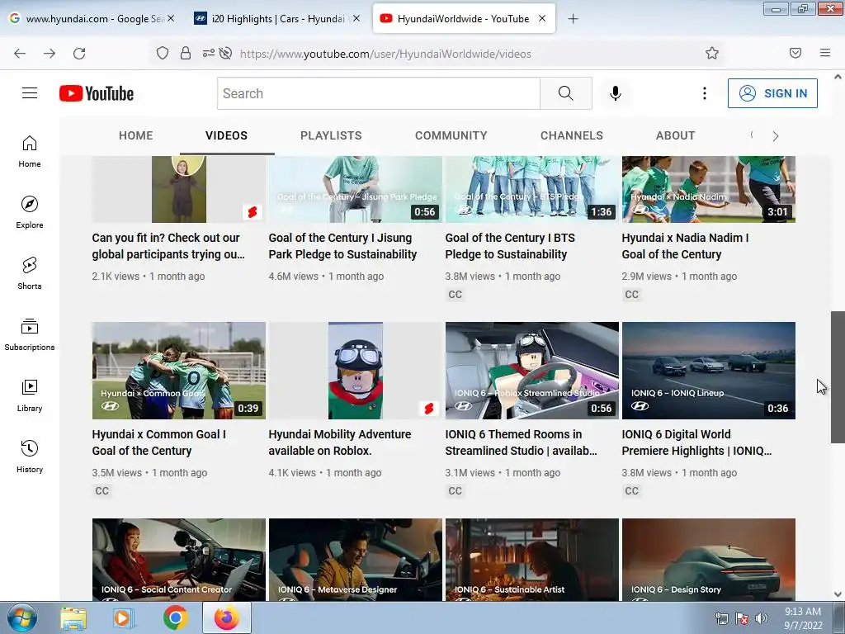845x634 pixels.
Task: Click the next arrow in channel tabs
Action: coord(776,136)
